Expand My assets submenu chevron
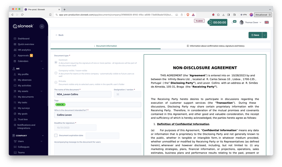The image size is (282, 167). 41,91
